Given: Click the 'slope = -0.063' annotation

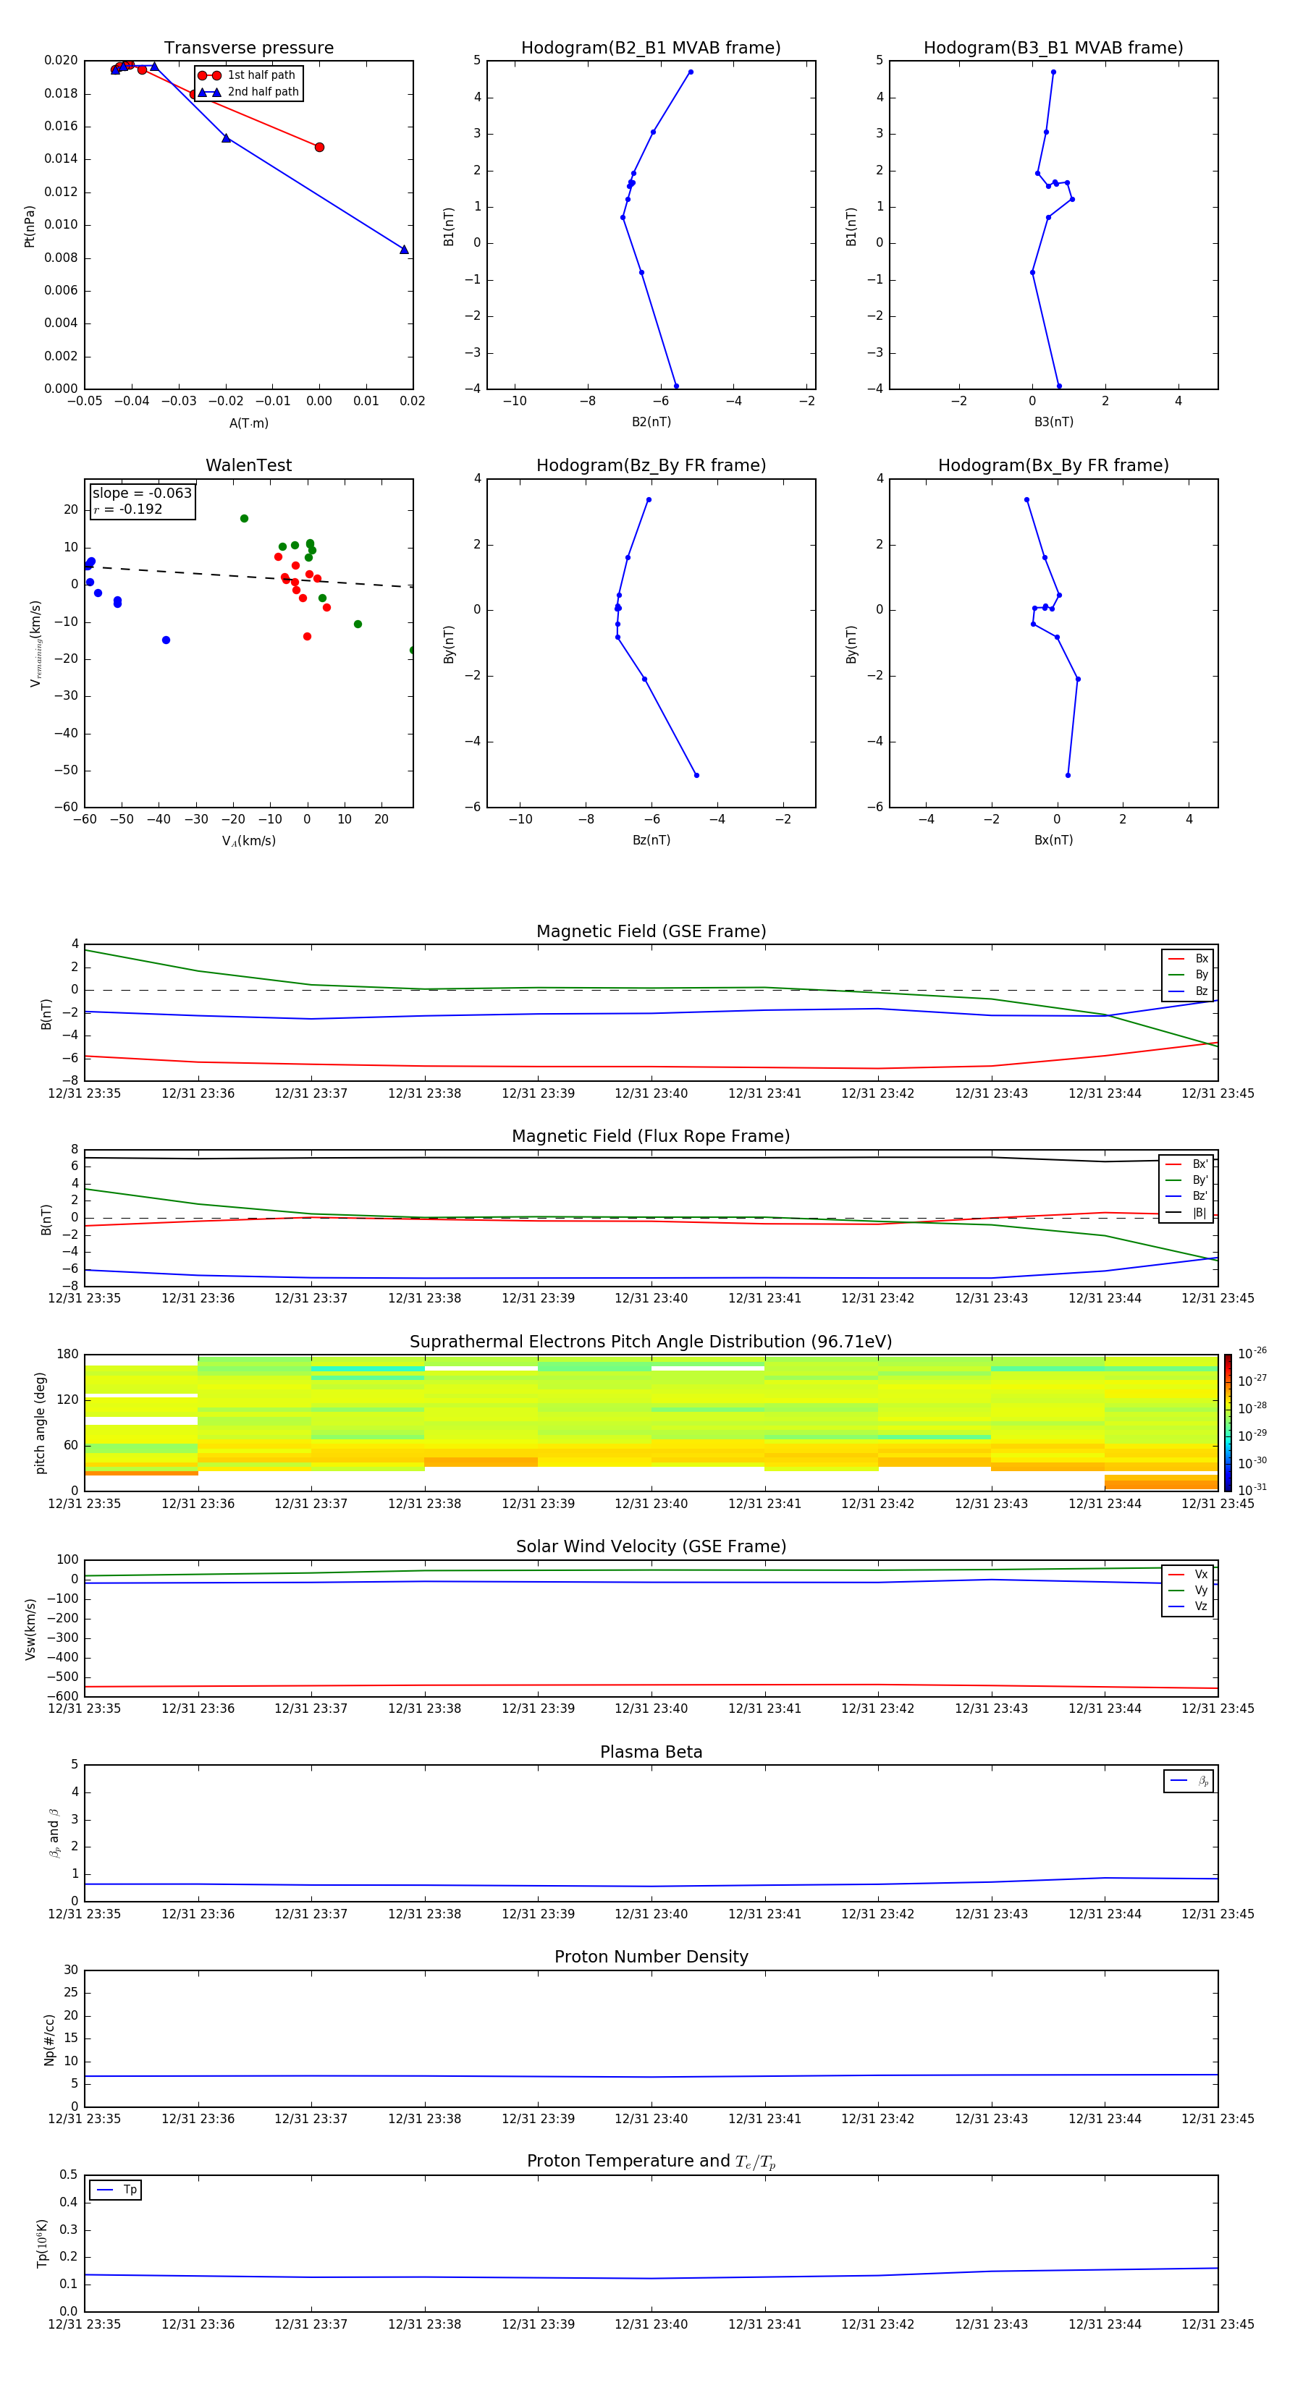Looking at the screenshot, I should click(142, 494).
